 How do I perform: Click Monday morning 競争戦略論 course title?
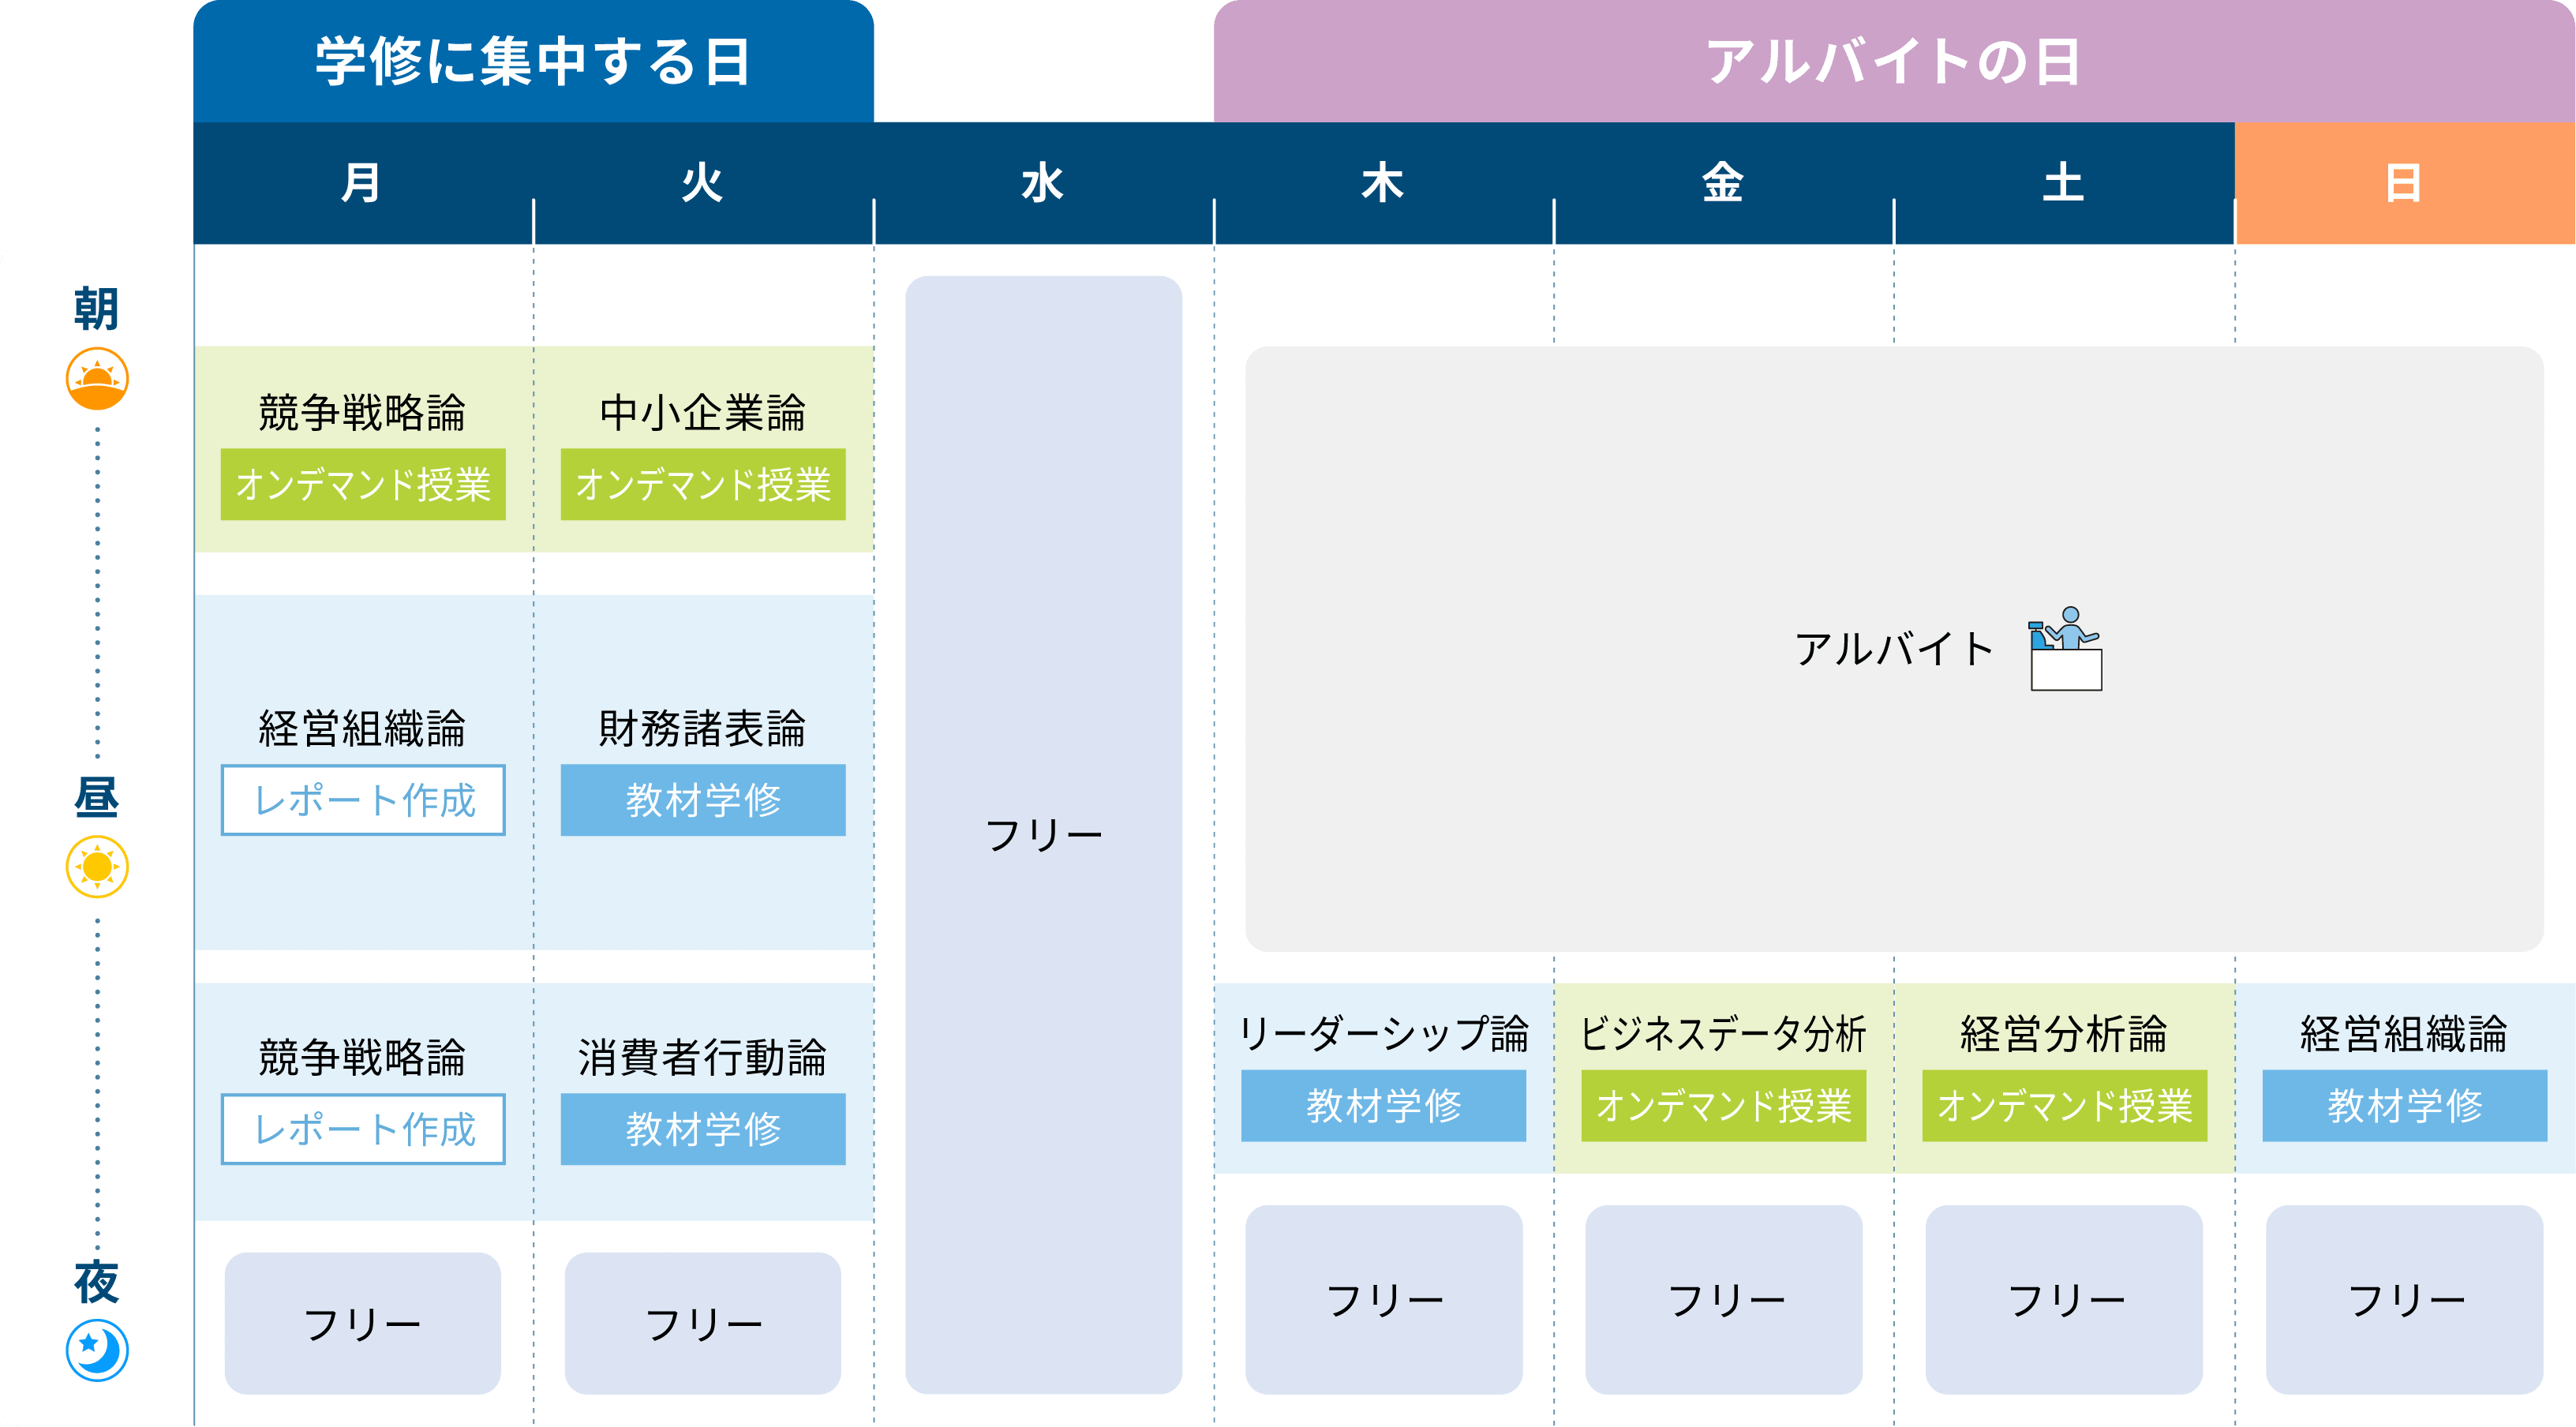[x=362, y=413]
